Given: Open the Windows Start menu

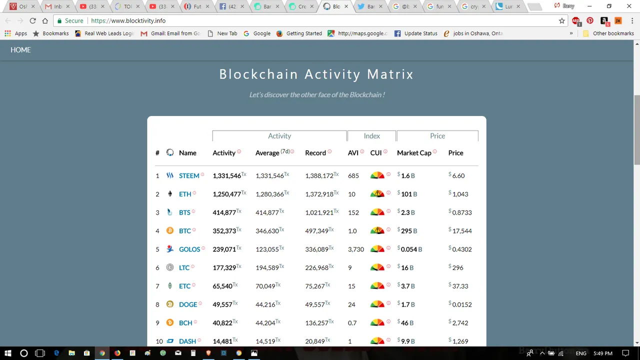Looking at the screenshot, I should (x=8, y=353).
